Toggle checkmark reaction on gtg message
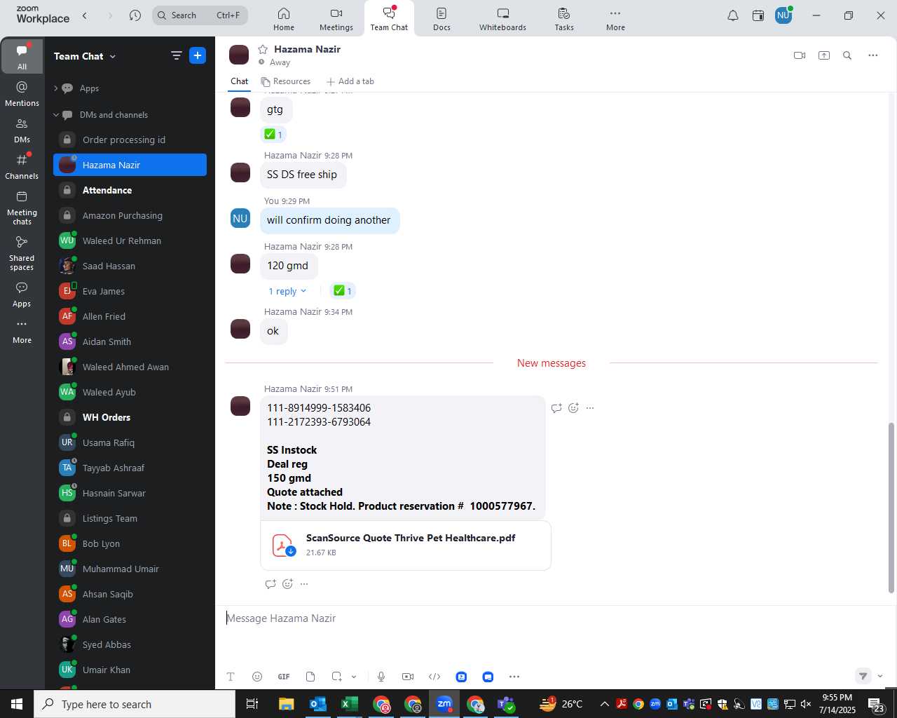 (273, 134)
